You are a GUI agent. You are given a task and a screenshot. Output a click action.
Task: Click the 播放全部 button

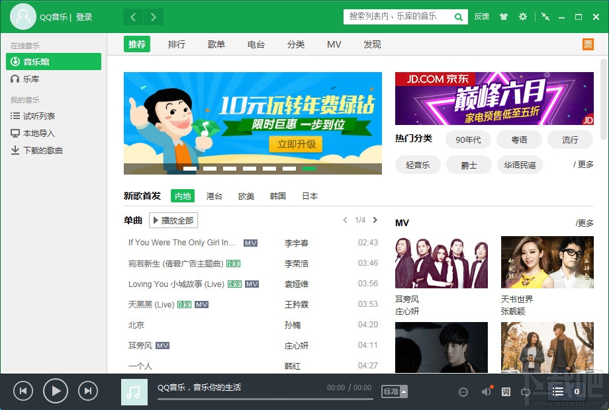click(x=173, y=220)
